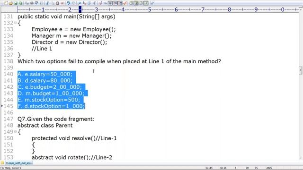The image size is (303, 170).
Task: Click status bar 'col 24' indicator
Action: tap(223, 168)
